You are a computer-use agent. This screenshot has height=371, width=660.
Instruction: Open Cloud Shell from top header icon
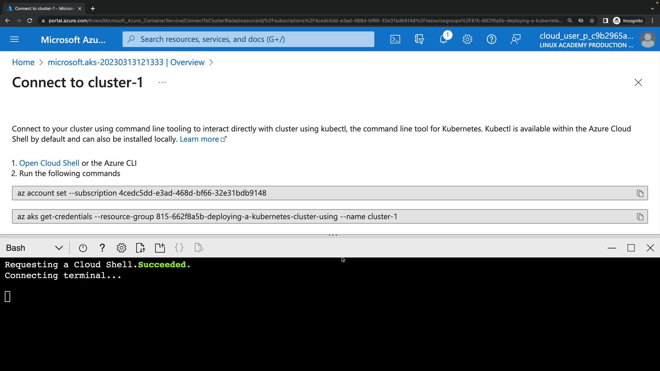click(x=395, y=39)
